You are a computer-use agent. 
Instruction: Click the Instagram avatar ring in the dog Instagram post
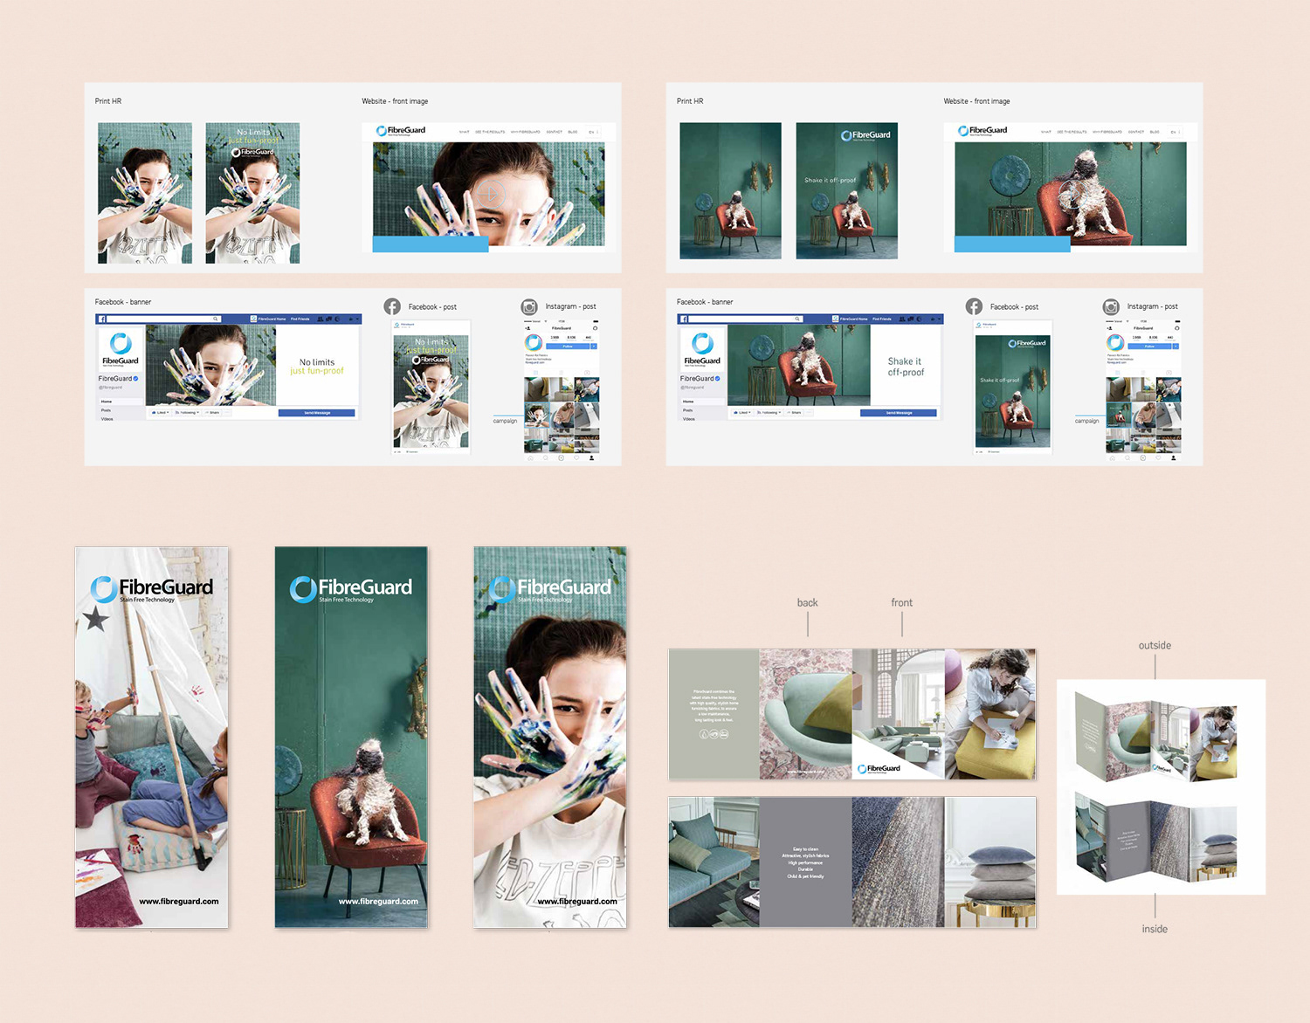[x=1115, y=342]
